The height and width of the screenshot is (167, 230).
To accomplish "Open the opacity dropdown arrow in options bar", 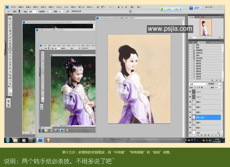I will tap(52, 11).
